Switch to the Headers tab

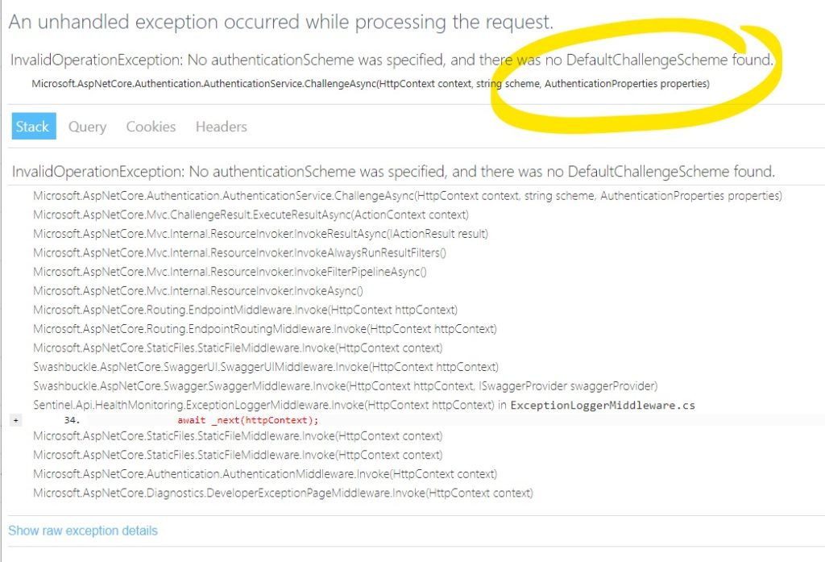pyautogui.click(x=221, y=127)
